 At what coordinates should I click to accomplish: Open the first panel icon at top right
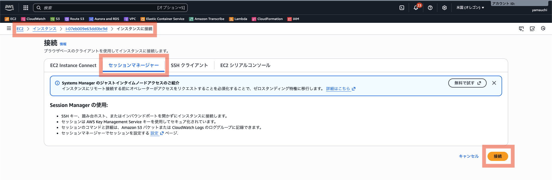(521, 29)
